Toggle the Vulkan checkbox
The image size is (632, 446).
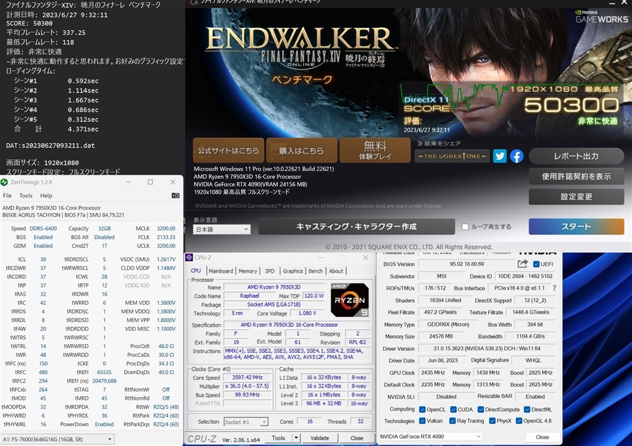[x=422, y=421]
